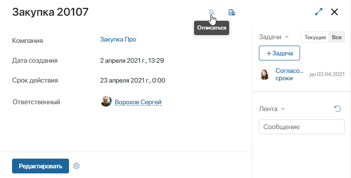The width and height of the screenshot is (351, 178).
Task: Click the document action icon in header
Action: coord(232,12)
